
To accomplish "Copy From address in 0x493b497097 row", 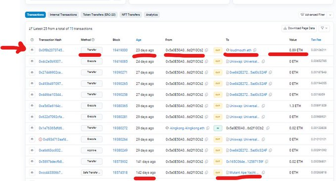I will (206, 83).
